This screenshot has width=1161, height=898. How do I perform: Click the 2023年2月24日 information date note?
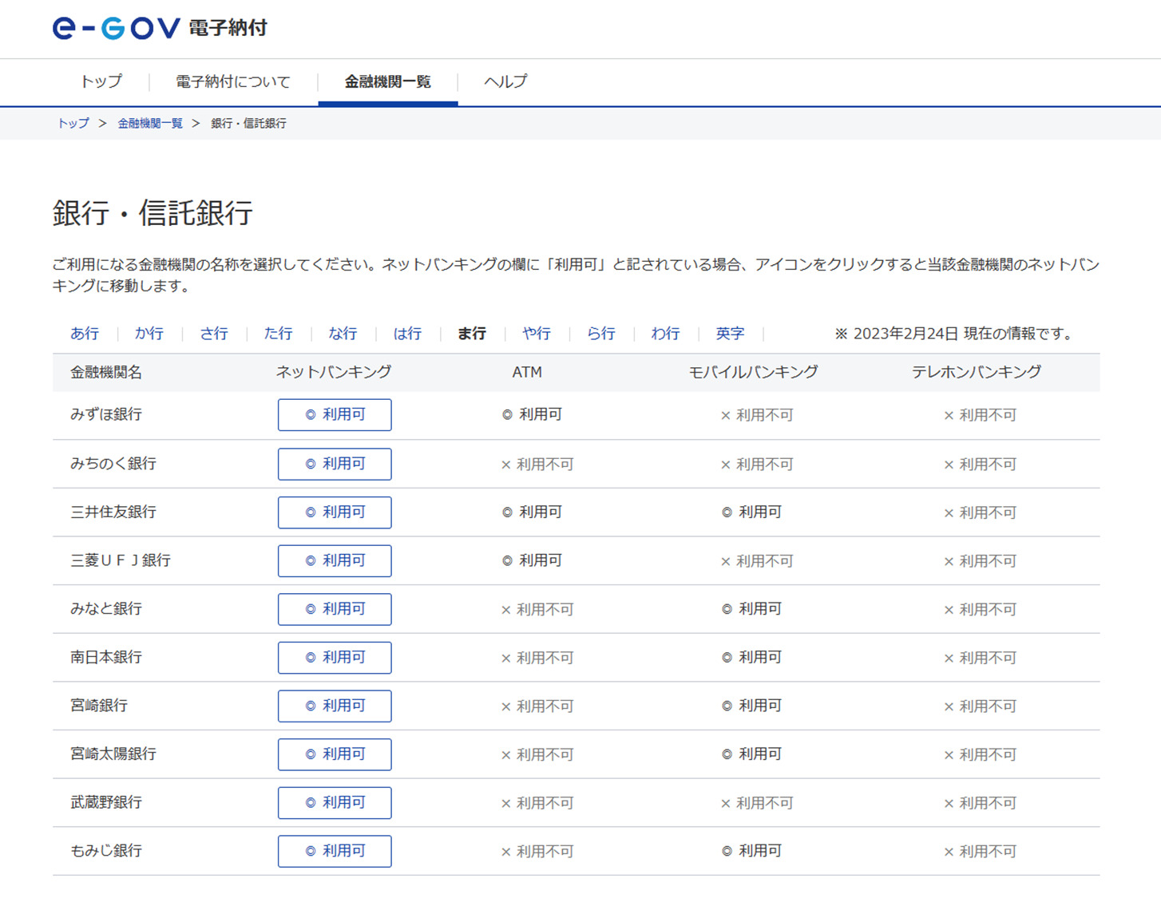pyautogui.click(x=954, y=334)
